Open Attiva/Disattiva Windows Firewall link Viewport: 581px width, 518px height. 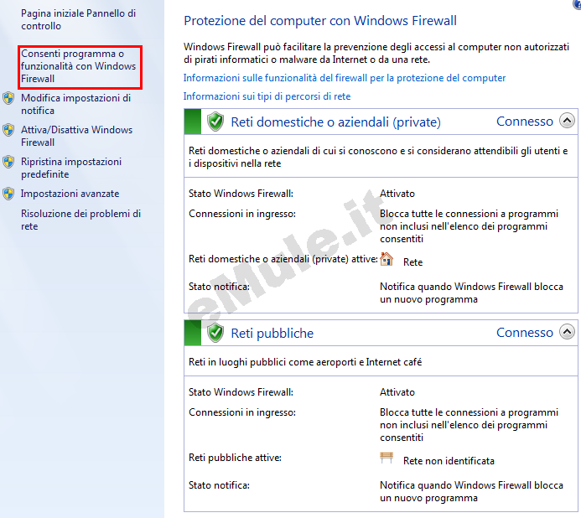[76, 136]
